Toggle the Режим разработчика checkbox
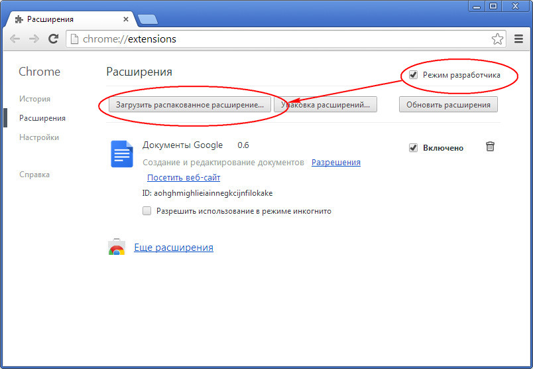Viewport: 533px width, 369px height. coord(413,74)
